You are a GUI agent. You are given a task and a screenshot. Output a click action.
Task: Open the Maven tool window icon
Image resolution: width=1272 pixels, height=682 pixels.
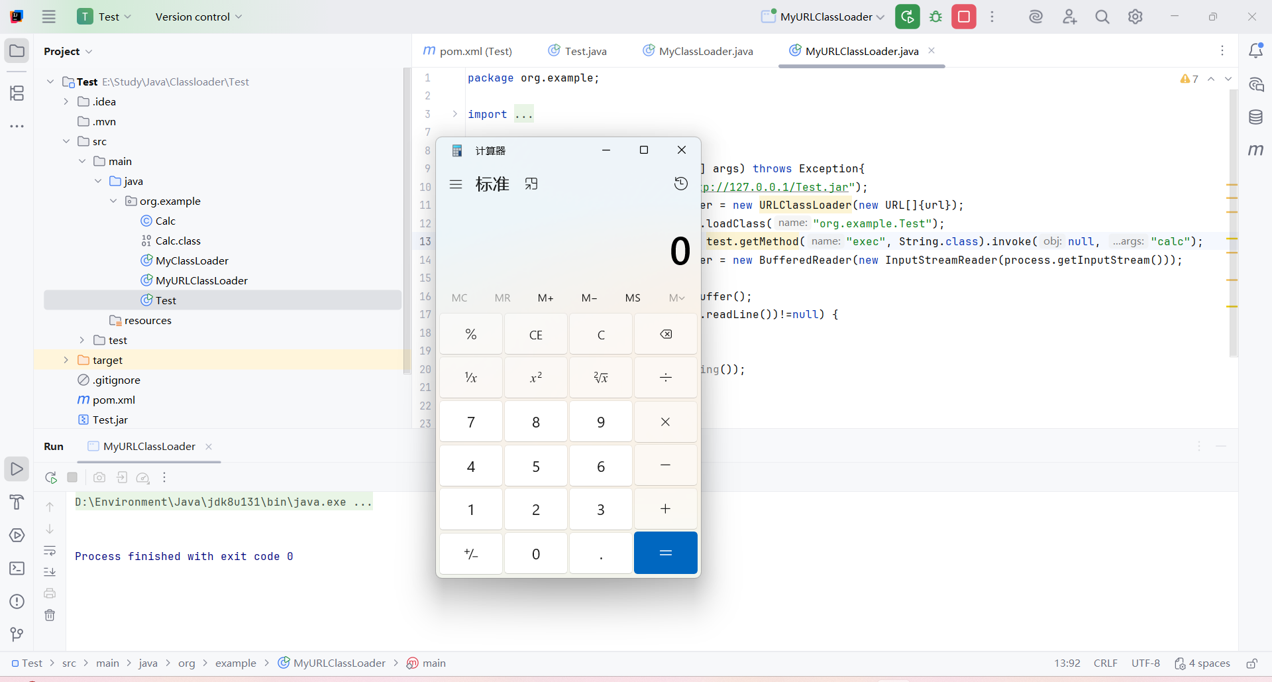[1255, 150]
